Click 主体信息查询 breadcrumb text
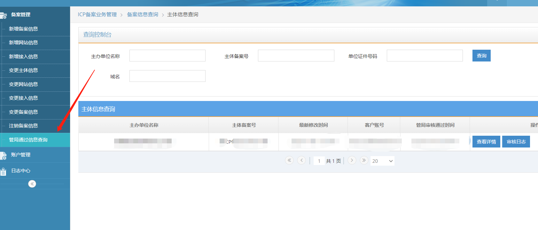 tap(183, 15)
